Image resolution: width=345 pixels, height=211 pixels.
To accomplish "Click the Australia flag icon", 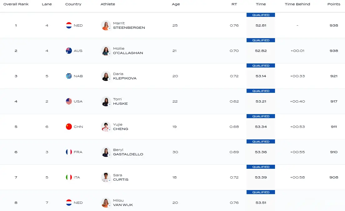I will tap(69, 51).
